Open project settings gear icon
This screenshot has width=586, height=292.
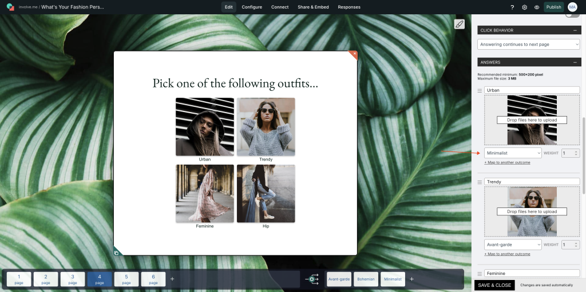pyautogui.click(x=525, y=7)
